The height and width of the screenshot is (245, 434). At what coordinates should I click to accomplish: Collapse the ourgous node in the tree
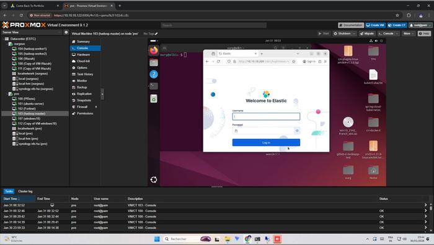pos(7,44)
